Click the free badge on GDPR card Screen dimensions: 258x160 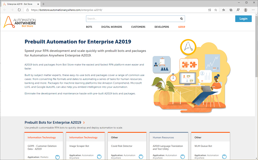57,157
